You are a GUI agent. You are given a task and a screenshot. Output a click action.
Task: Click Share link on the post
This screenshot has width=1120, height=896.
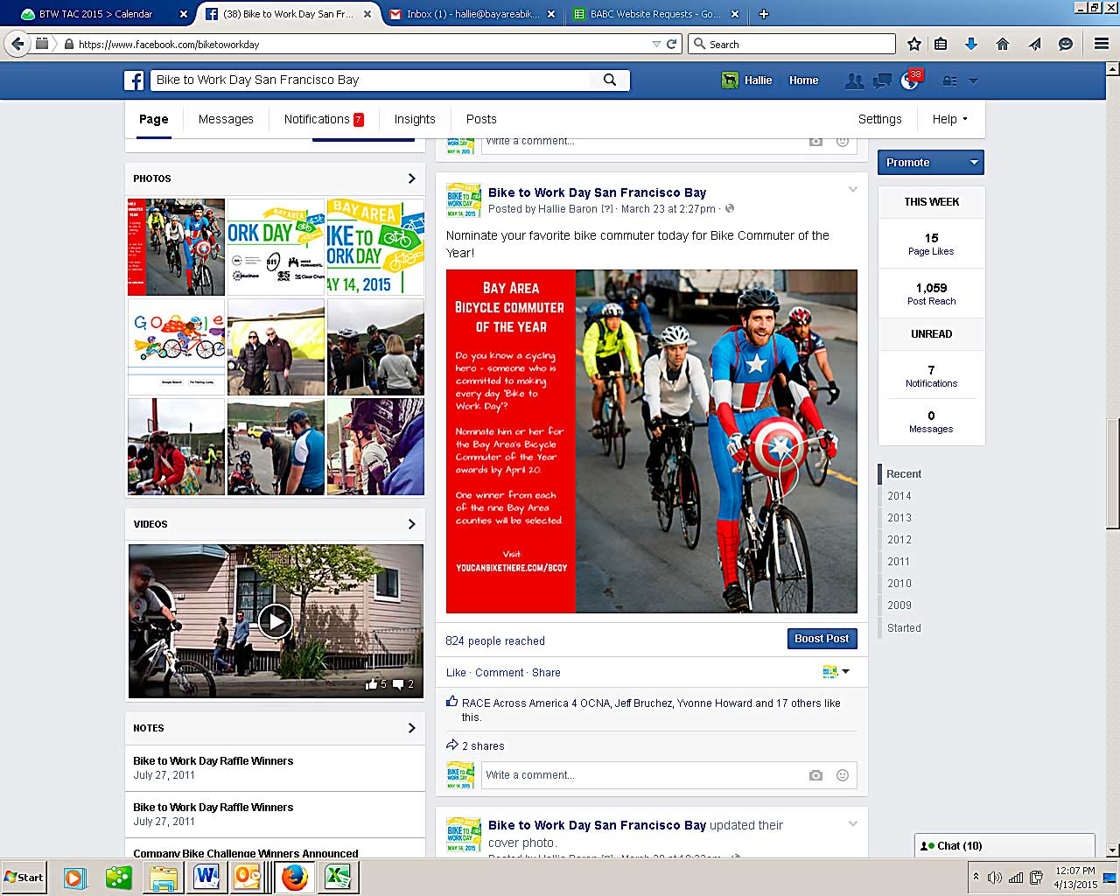[546, 673]
